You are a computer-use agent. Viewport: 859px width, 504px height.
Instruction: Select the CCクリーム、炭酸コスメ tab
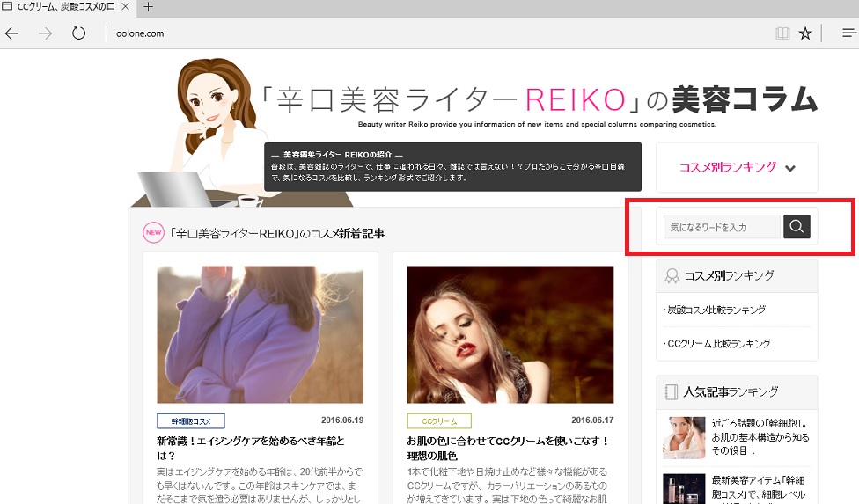coord(66,6)
